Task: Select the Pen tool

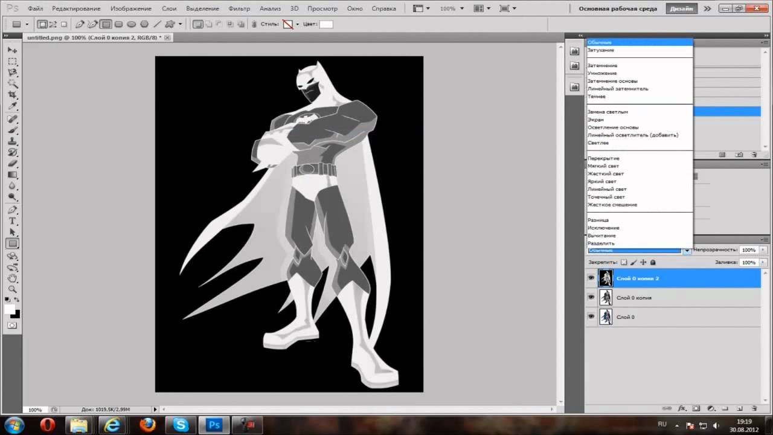Action: coord(12,210)
